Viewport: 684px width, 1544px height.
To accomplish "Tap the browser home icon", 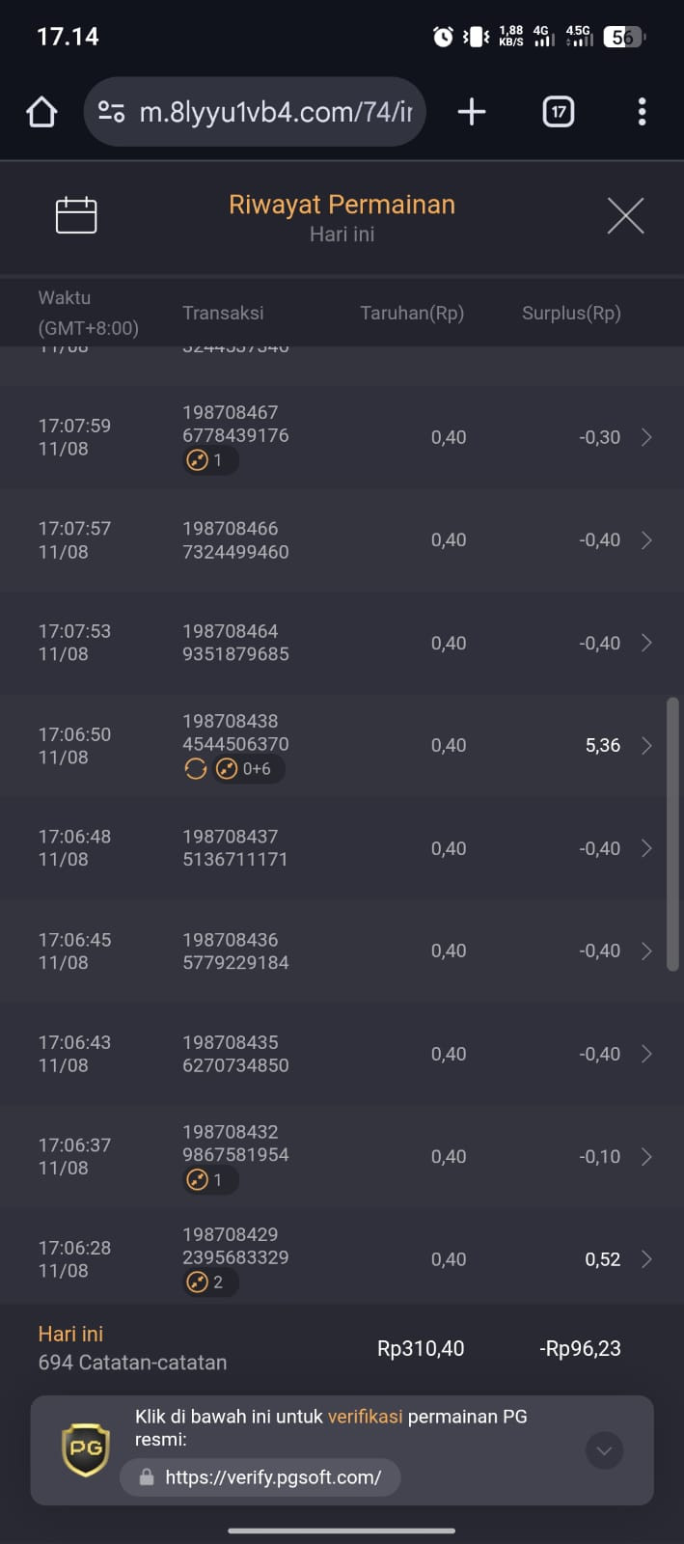I will tap(41, 112).
